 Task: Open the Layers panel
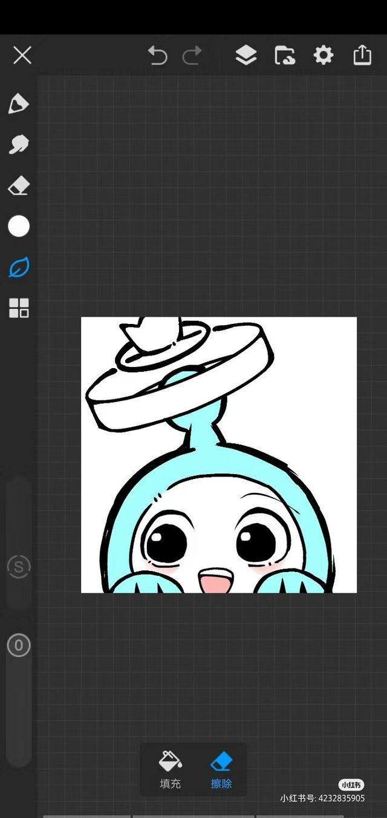pyautogui.click(x=246, y=56)
